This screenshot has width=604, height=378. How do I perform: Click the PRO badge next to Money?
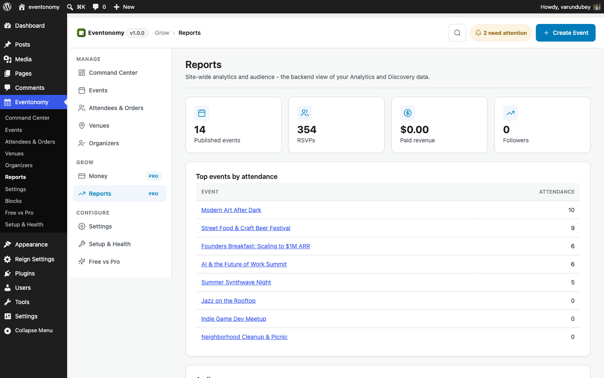[x=154, y=176]
